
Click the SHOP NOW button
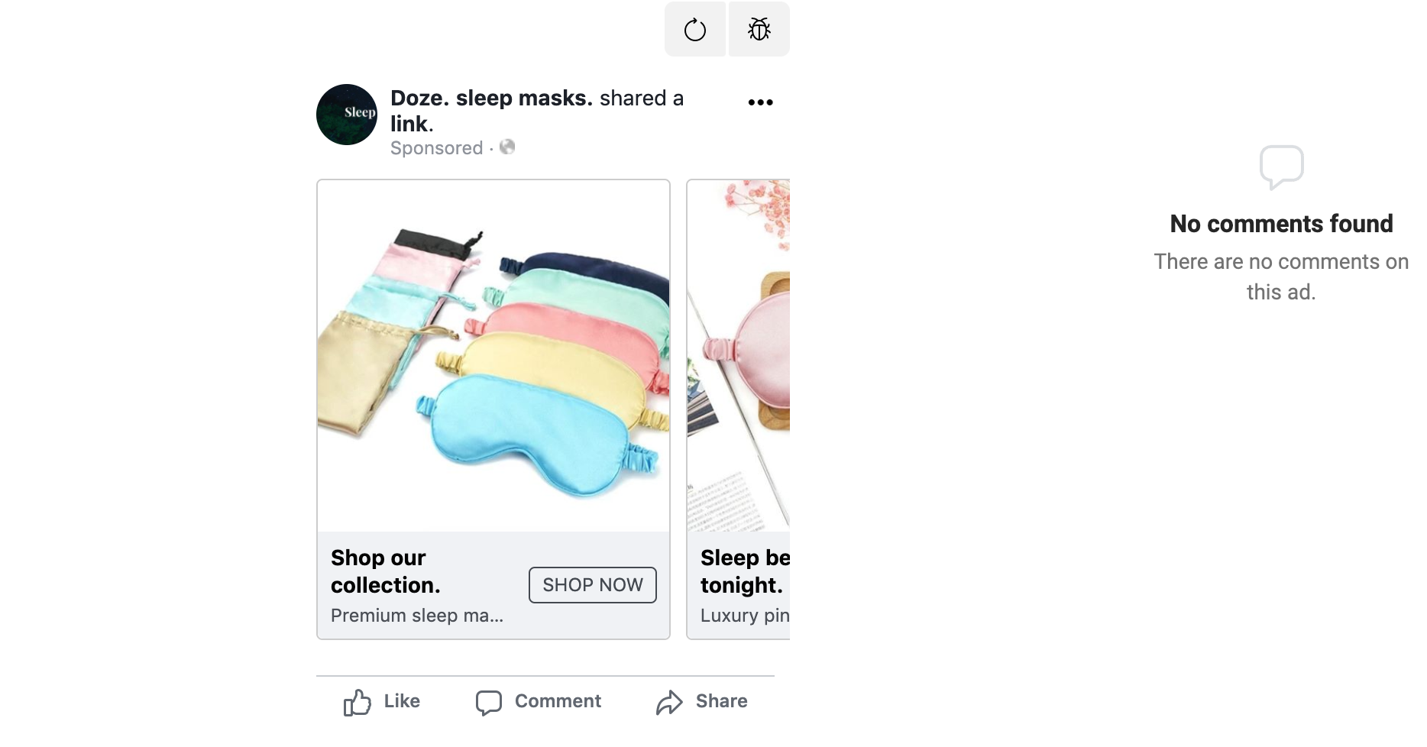pyautogui.click(x=592, y=585)
